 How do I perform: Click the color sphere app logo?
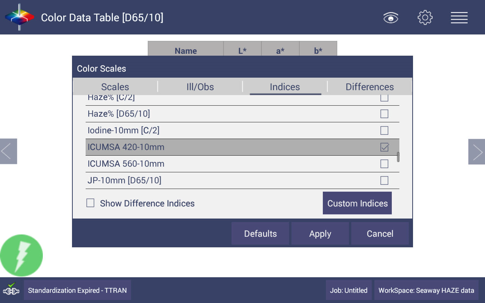[19, 17]
